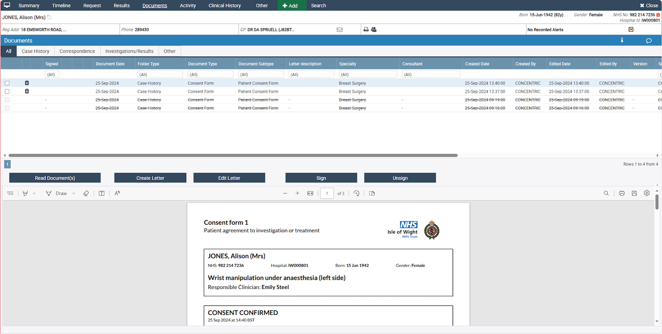Click the PDF page number field
Viewport: 662px width, 334px height.
[x=327, y=193]
